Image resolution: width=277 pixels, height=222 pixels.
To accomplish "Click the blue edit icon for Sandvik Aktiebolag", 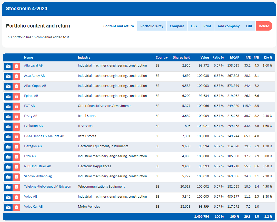I will 8,177.
